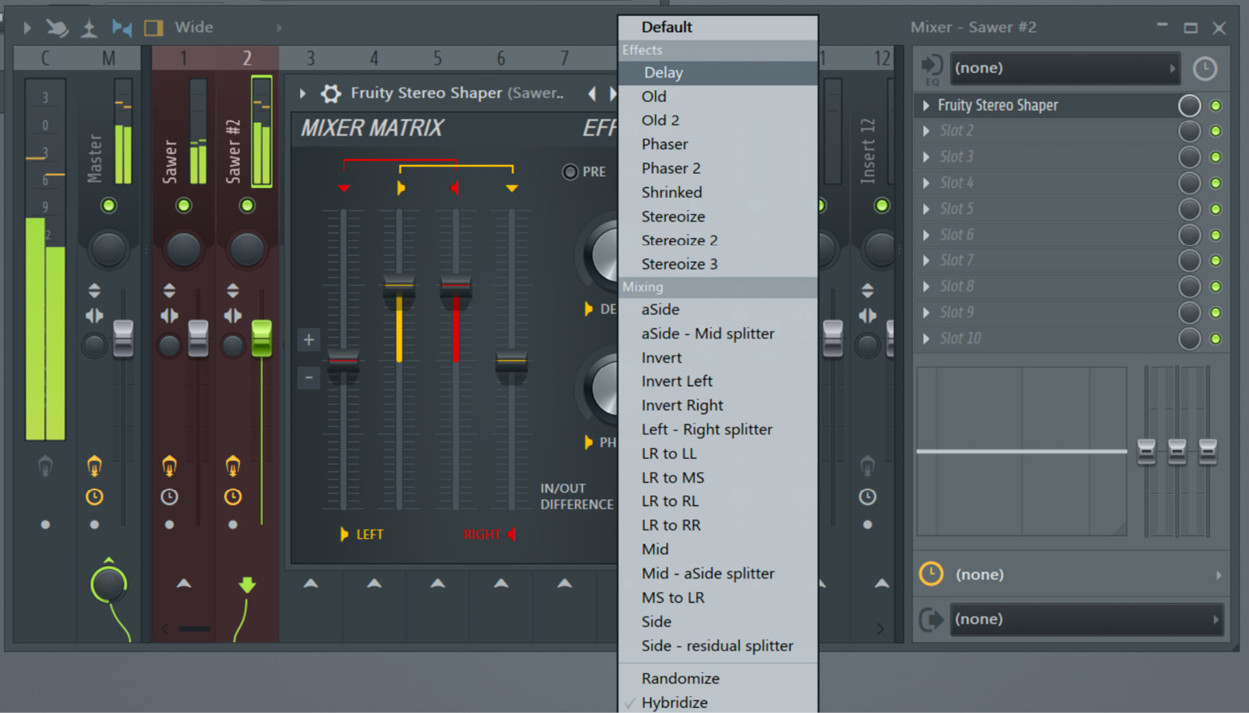Expand the Fruity Stereo Shaper slot arrow

click(x=926, y=106)
